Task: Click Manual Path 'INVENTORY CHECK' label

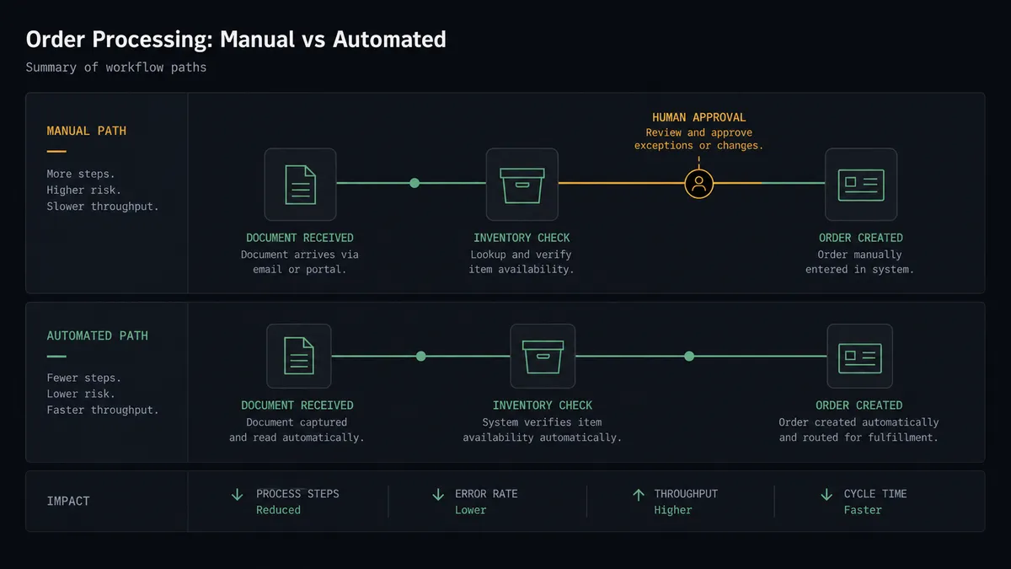Action: (x=522, y=238)
